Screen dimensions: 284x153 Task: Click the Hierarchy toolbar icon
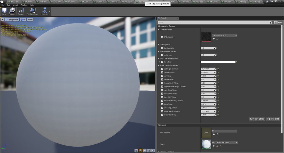(44, 11)
